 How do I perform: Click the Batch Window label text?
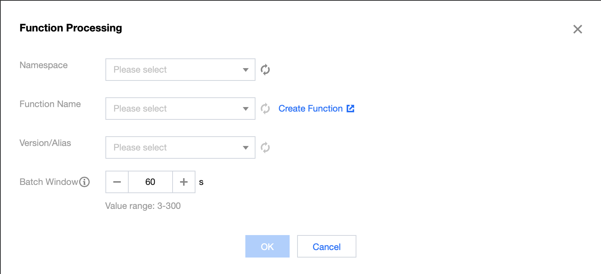[48, 182]
